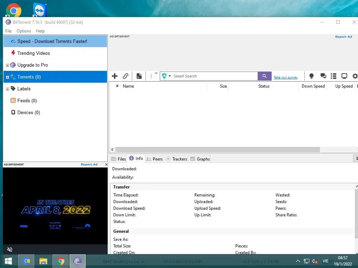Open Trending Videos in sidebar
358x268 pixels.
pos(55,53)
